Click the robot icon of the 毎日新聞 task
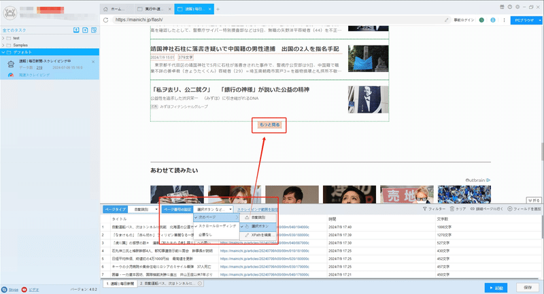This screenshot has width=544, height=294. tap(11, 64)
